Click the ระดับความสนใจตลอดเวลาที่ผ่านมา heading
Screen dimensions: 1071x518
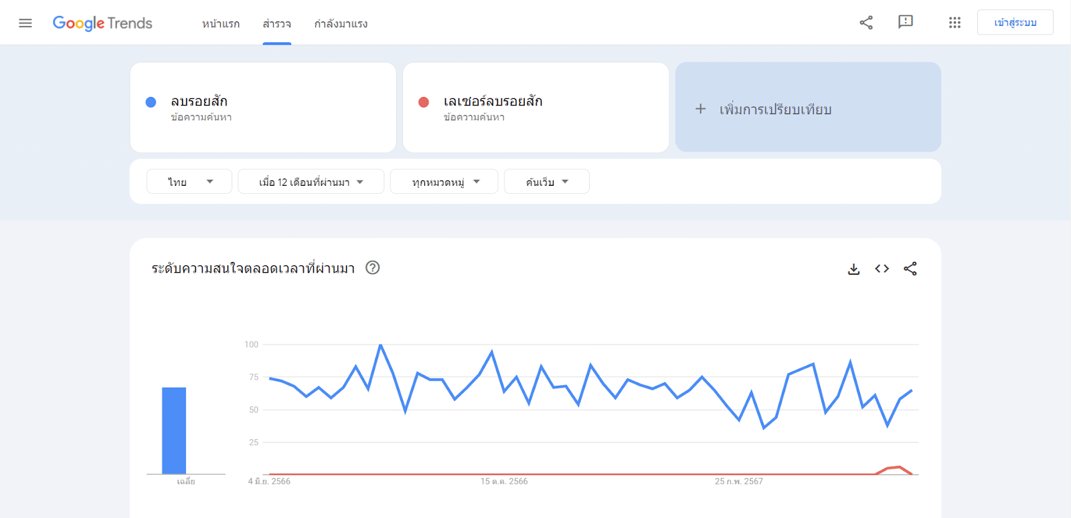pyautogui.click(x=253, y=268)
